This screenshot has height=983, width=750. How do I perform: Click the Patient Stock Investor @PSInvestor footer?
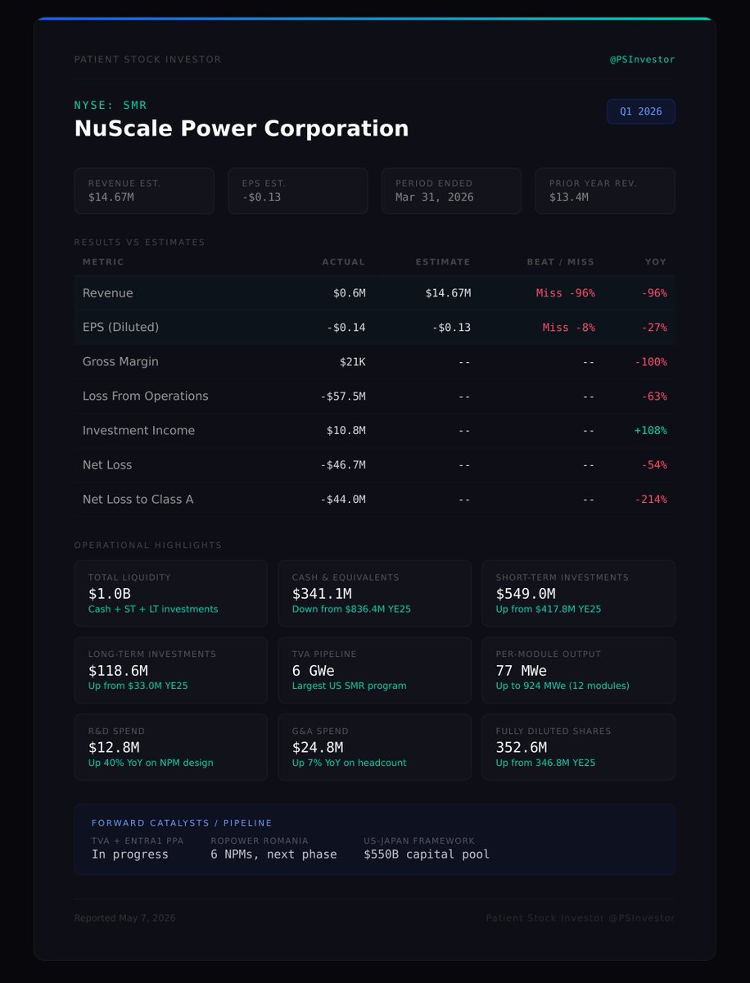pos(581,918)
